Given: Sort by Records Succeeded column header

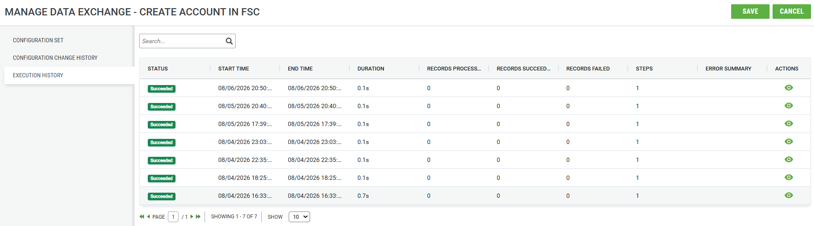Looking at the screenshot, I should [524, 68].
